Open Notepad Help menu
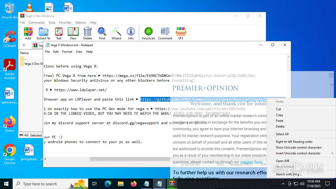This screenshot has height=189, width=336. (x=89, y=52)
